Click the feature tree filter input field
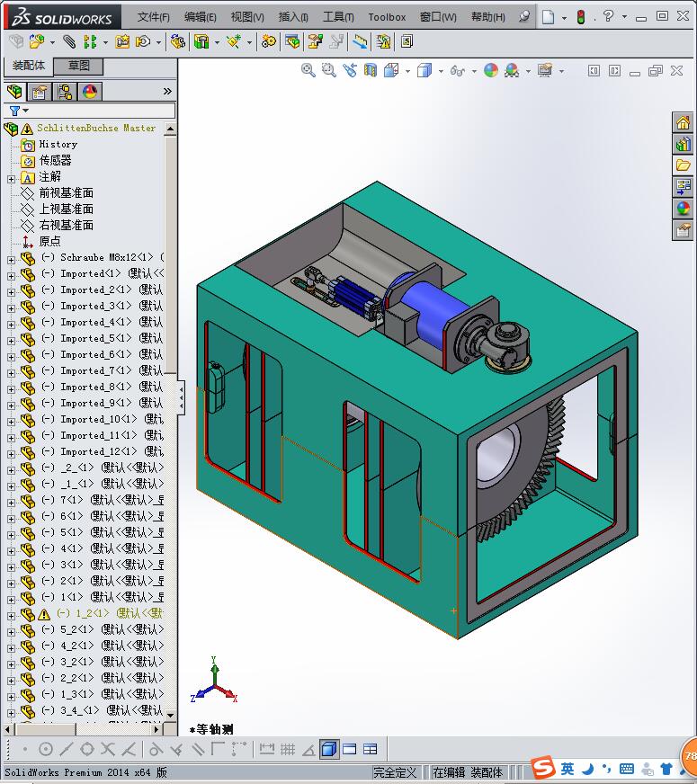Screen dimensions: 697x784 point(103,111)
